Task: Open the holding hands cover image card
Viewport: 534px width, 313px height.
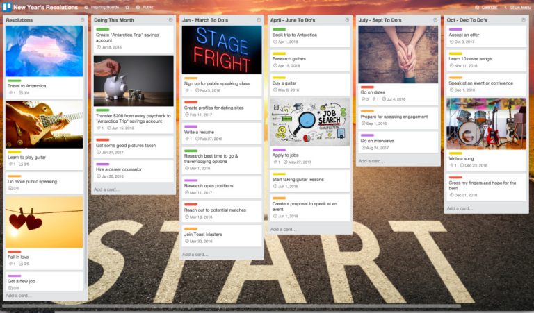Action: pyautogui.click(x=398, y=54)
